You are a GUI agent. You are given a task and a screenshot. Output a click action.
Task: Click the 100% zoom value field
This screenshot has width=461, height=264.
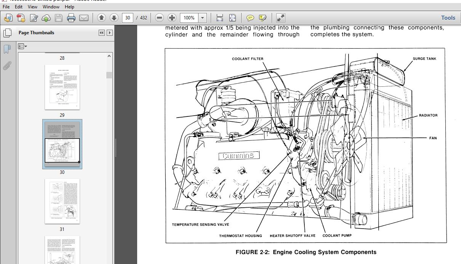(189, 17)
